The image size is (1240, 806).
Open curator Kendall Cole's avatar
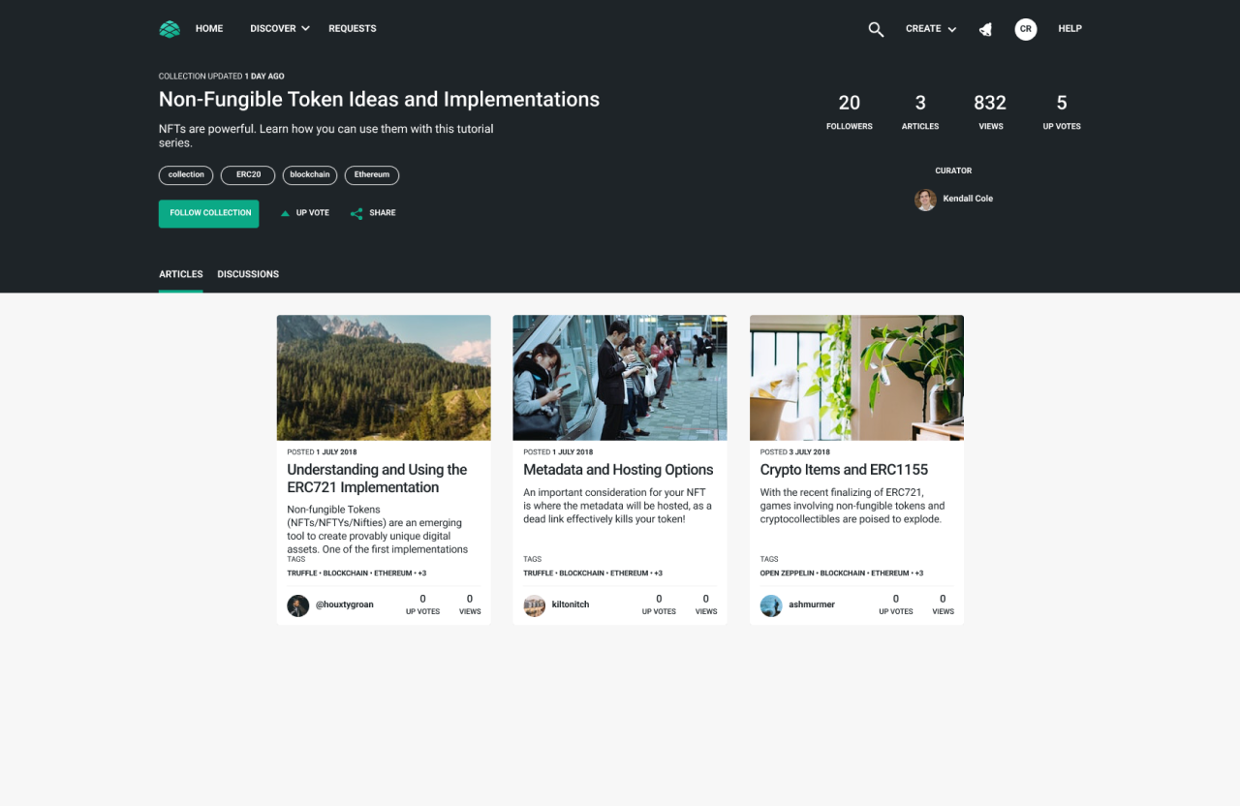(925, 200)
